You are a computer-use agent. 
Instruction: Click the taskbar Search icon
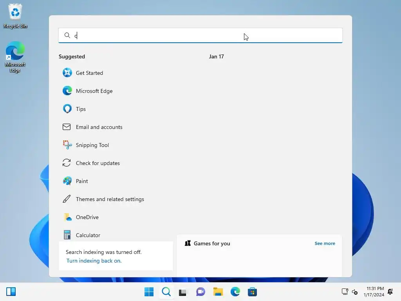point(166,292)
